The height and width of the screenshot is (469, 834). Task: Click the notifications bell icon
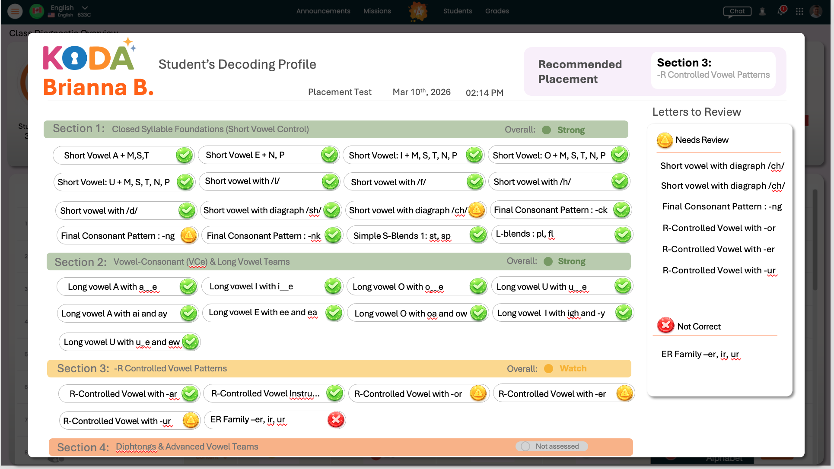point(781,11)
